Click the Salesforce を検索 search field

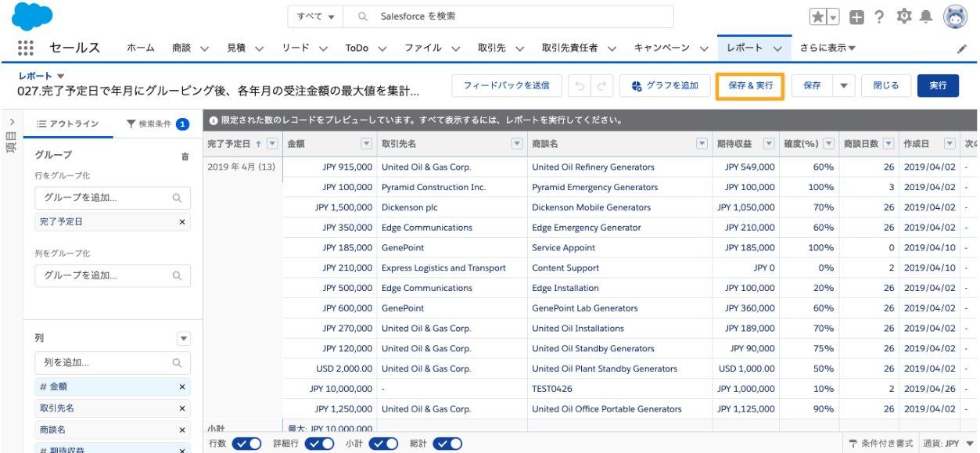(x=508, y=16)
